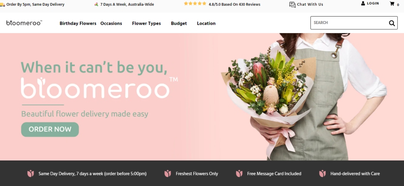Viewport: 404px width, 186px height.
Task: Click 'Free Message Card Included' text
Action: [x=274, y=174]
